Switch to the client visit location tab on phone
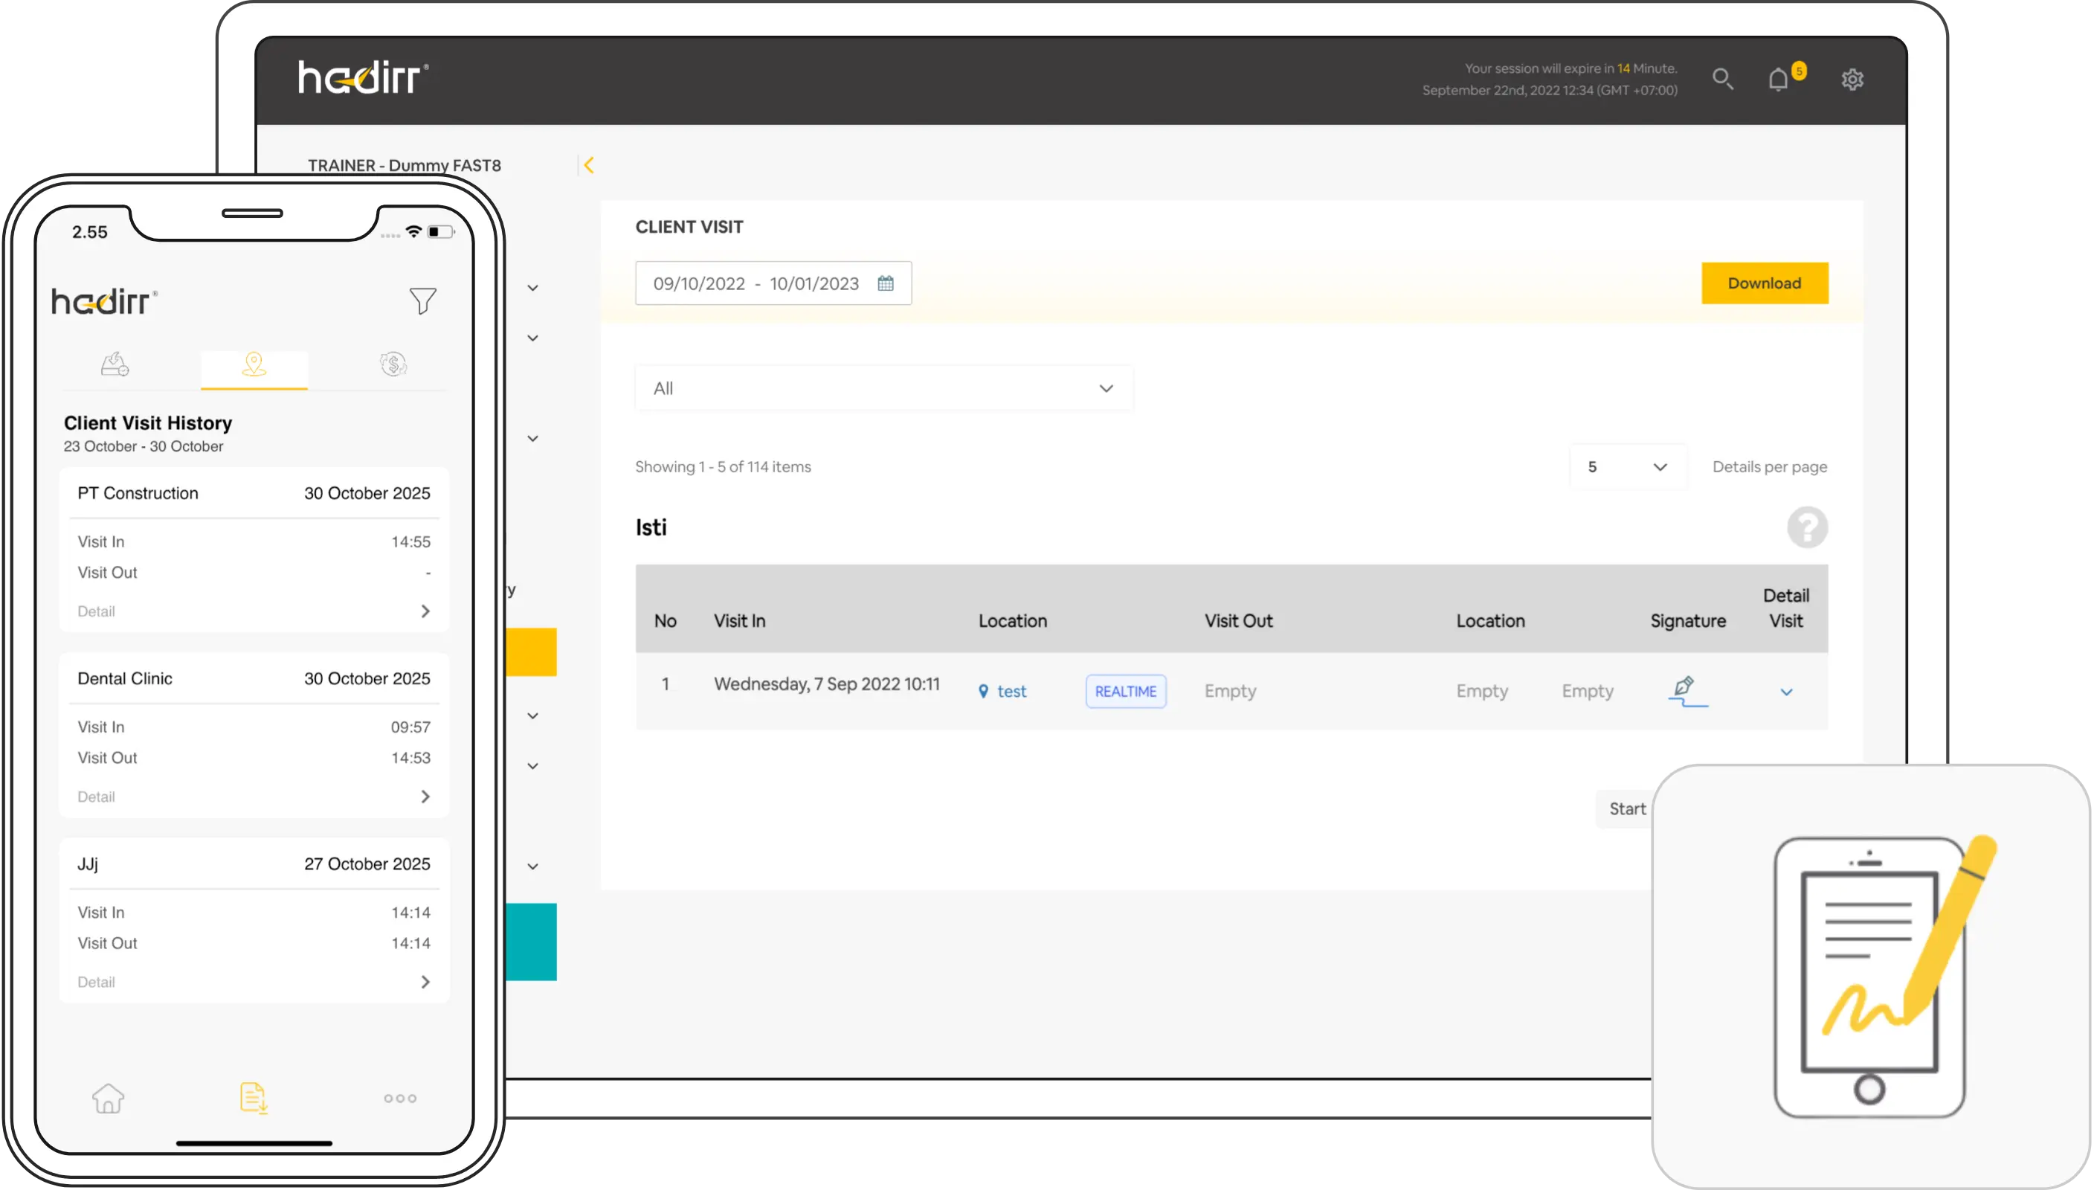The height and width of the screenshot is (1190, 2094). [x=254, y=364]
